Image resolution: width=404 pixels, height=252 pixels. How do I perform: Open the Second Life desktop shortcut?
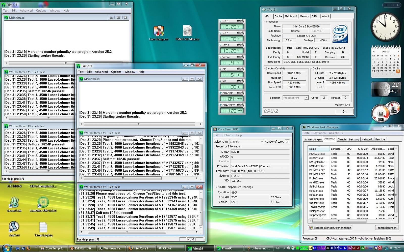pos(14,204)
